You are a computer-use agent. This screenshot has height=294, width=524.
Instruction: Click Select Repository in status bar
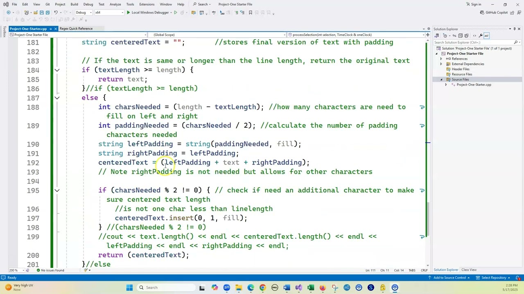(493, 278)
